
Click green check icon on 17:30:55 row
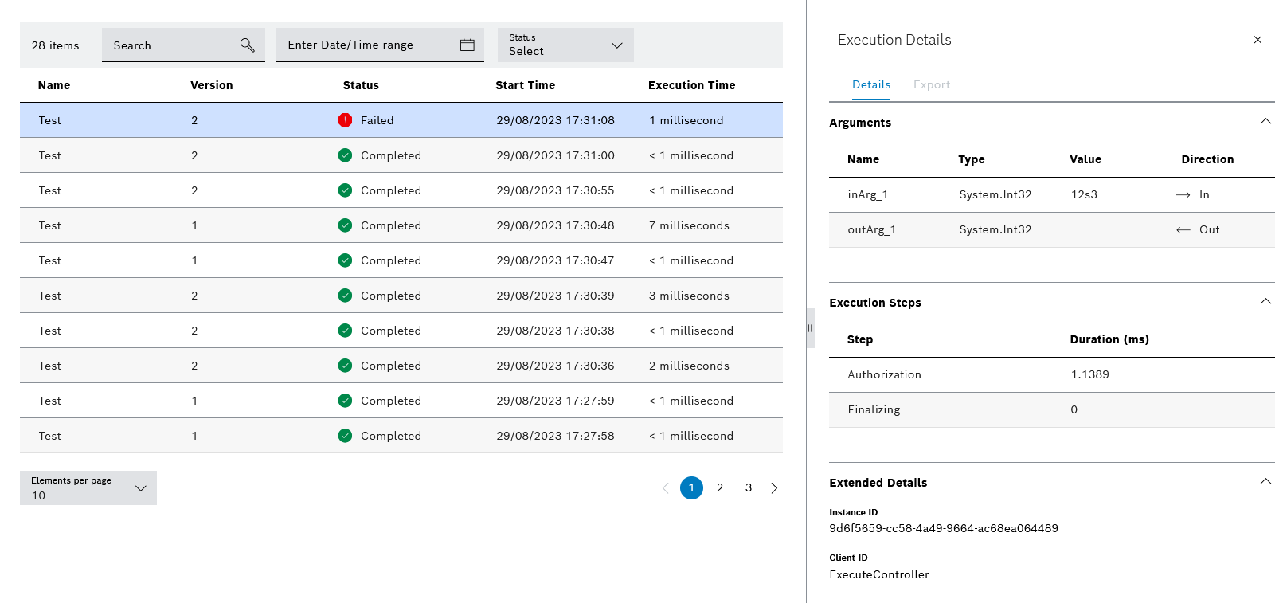pyautogui.click(x=345, y=190)
